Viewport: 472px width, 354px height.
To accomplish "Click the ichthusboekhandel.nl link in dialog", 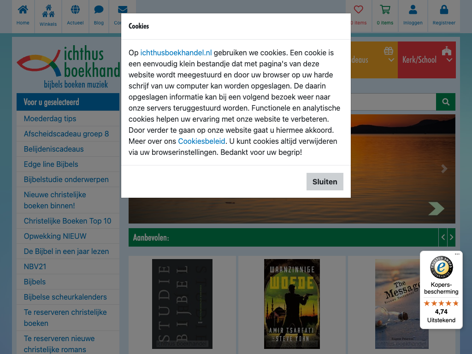I will pyautogui.click(x=176, y=53).
